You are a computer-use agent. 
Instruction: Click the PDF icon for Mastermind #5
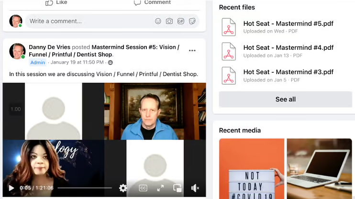click(x=229, y=27)
